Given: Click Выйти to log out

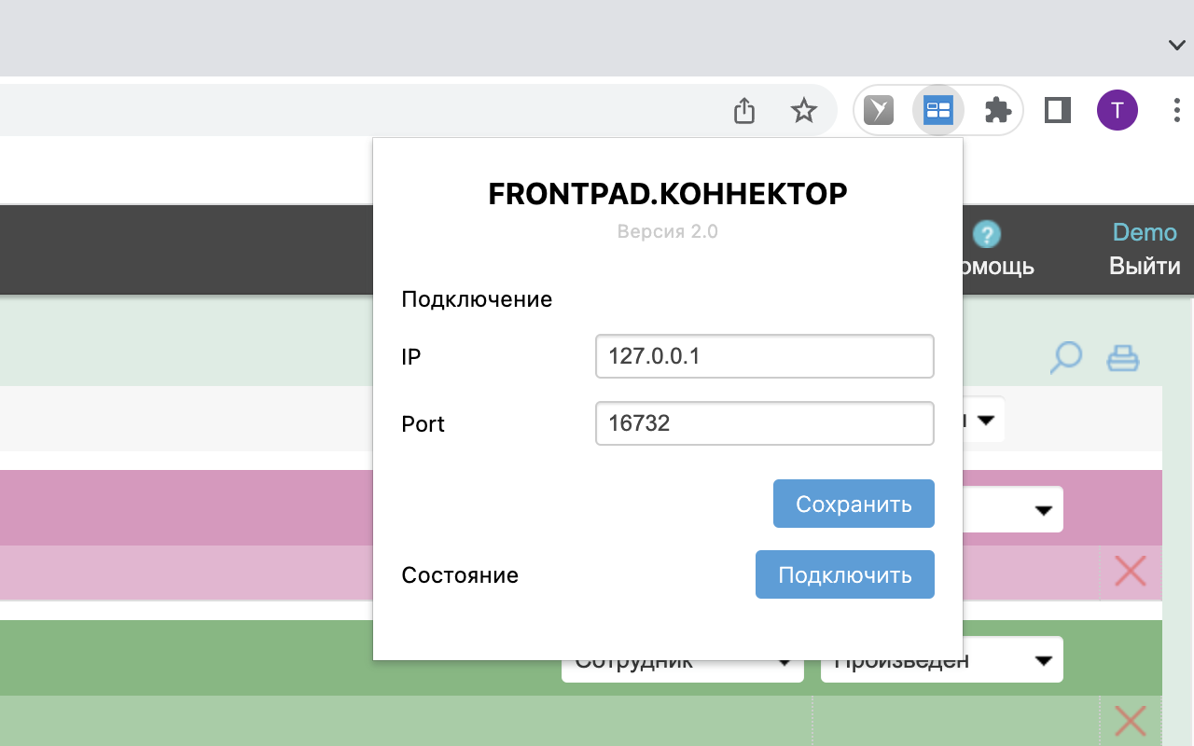Looking at the screenshot, I should (1145, 266).
